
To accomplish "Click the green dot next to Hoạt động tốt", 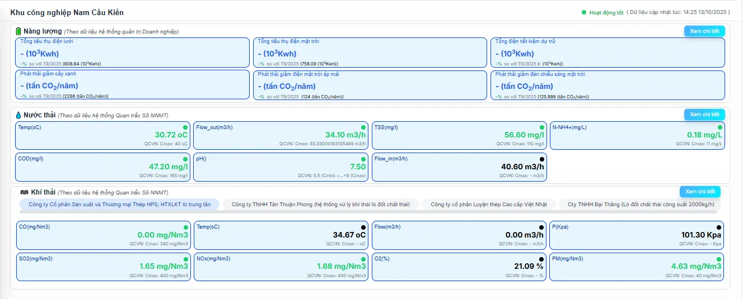I will click(584, 12).
